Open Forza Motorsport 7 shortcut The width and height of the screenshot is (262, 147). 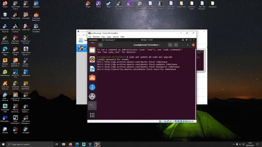point(16,120)
